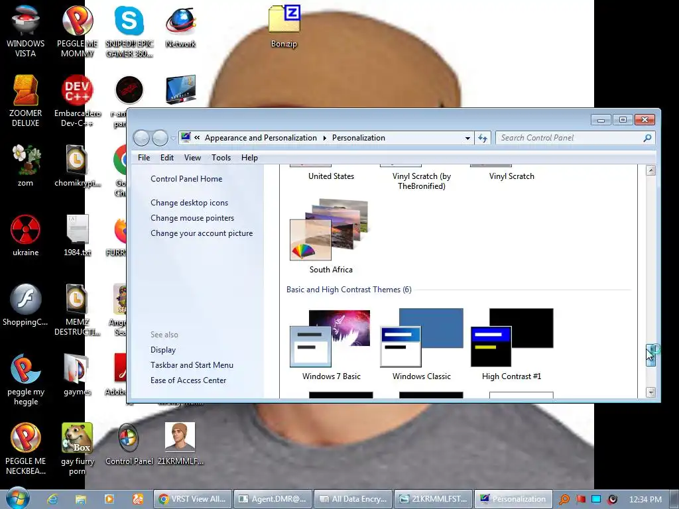Select Vinyl Scratch (by TheBronified) theme label

[x=421, y=181]
